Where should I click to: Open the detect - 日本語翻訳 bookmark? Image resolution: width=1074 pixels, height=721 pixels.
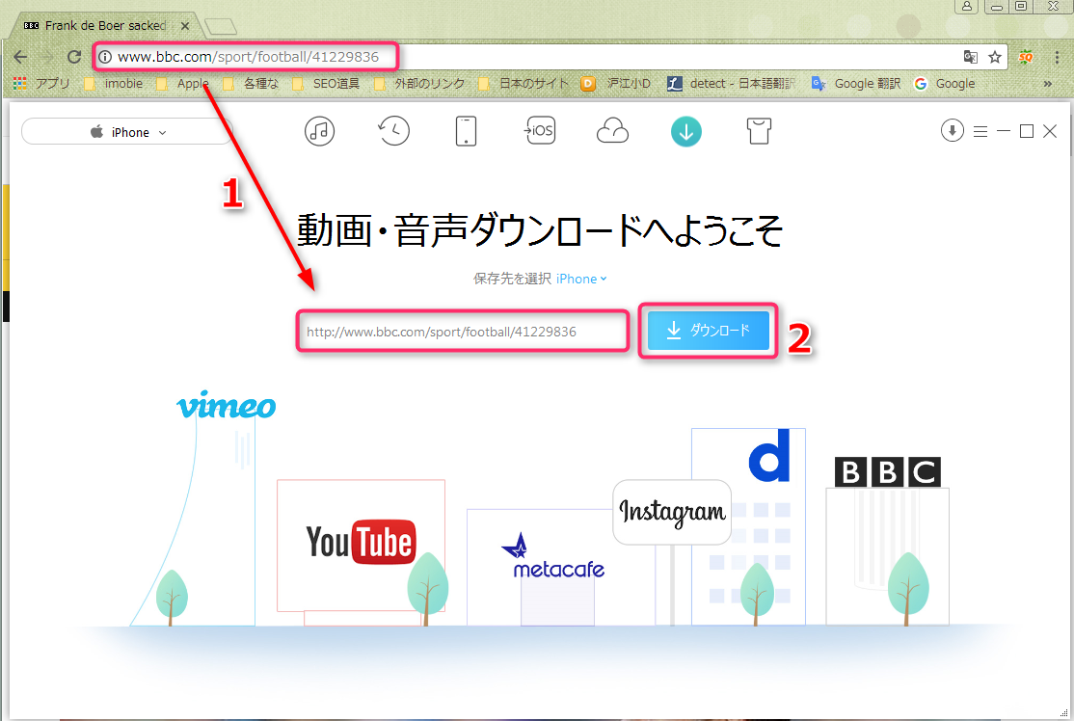pos(732,84)
